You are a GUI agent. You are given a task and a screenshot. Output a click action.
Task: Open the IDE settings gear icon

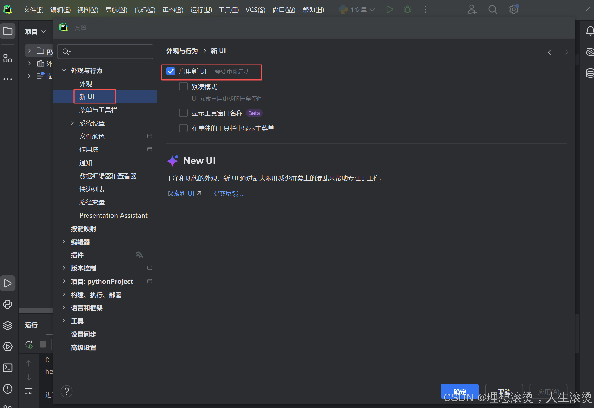tap(514, 10)
